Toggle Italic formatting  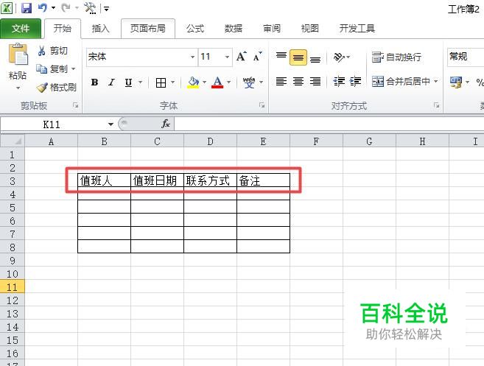pos(112,82)
